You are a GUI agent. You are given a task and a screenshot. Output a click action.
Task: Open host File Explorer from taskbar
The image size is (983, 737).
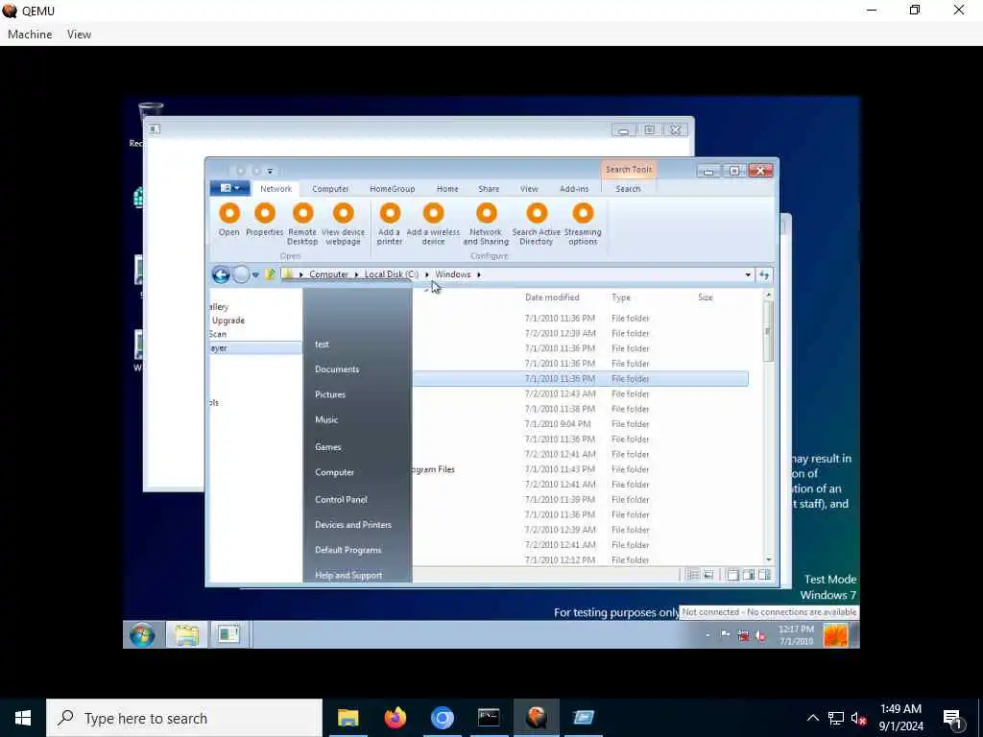pyautogui.click(x=348, y=718)
